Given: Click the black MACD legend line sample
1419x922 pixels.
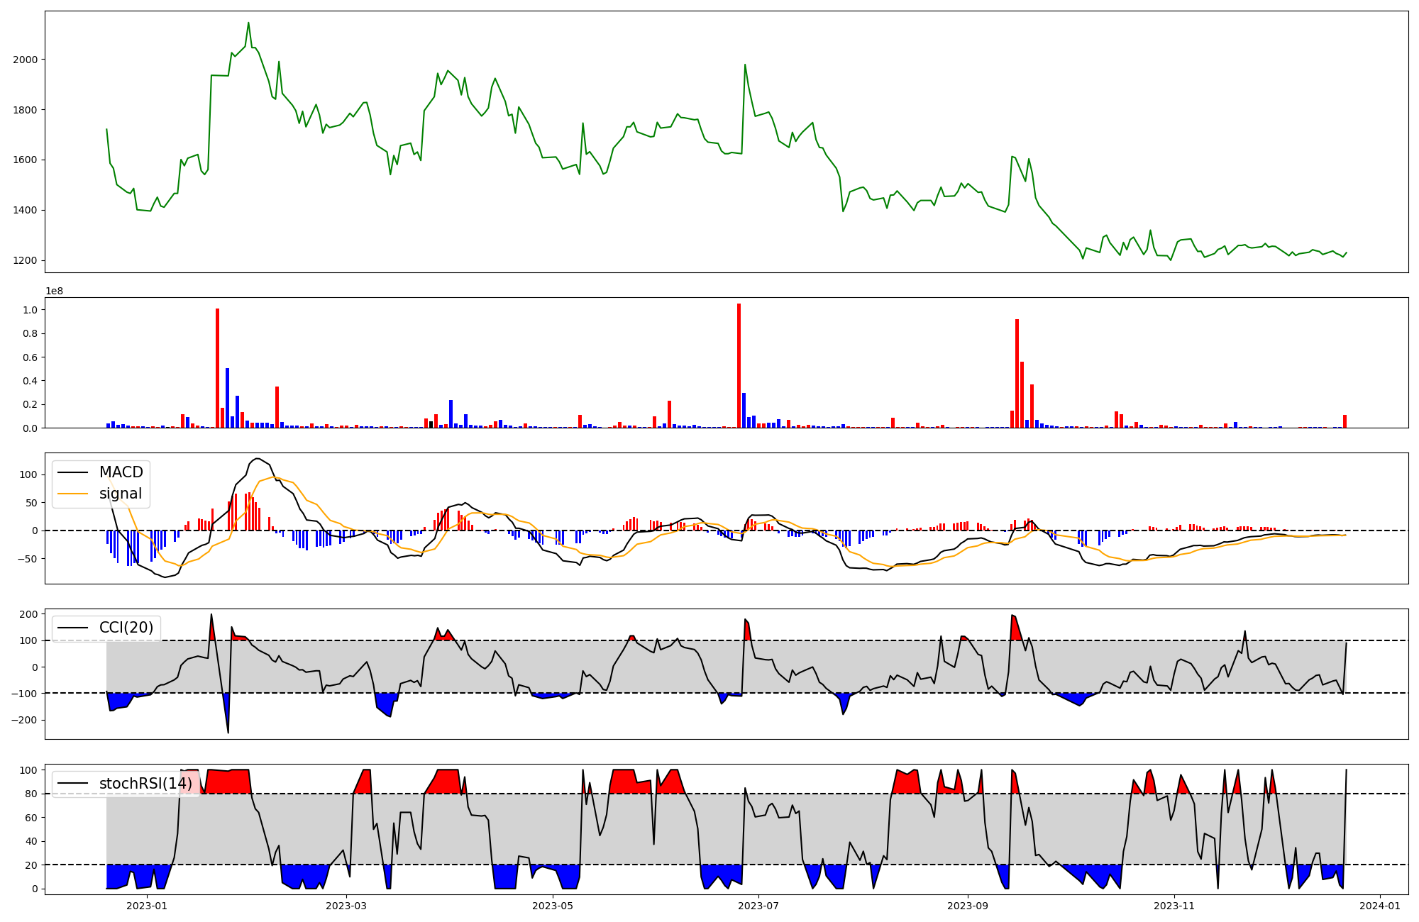Looking at the screenshot, I should pyautogui.click(x=73, y=472).
